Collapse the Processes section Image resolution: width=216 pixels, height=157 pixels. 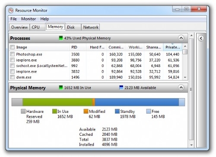pyautogui.click(x=181, y=38)
